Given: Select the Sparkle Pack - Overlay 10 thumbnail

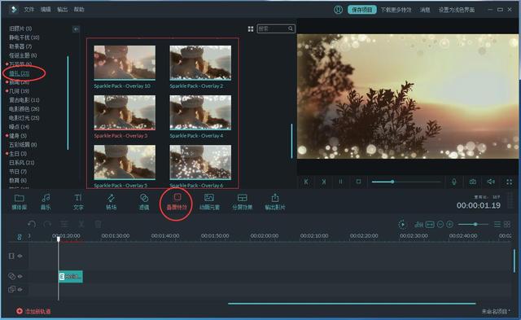Looking at the screenshot, I should [125, 63].
